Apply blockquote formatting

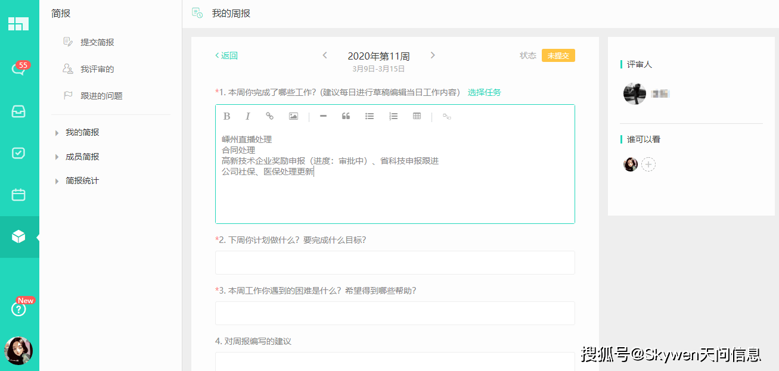[346, 116]
